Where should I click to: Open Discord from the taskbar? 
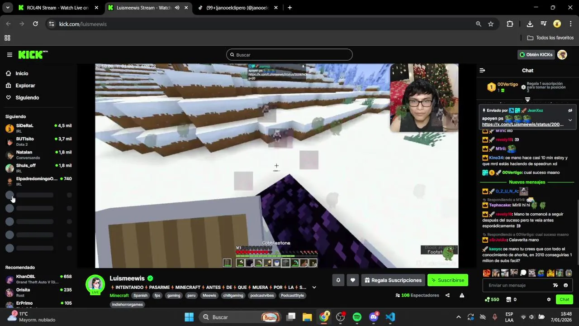(x=374, y=317)
